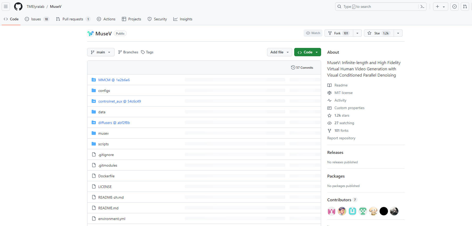This screenshot has width=472, height=226.
Task: Open the pull requests icon in header
Action: tap(465, 7)
